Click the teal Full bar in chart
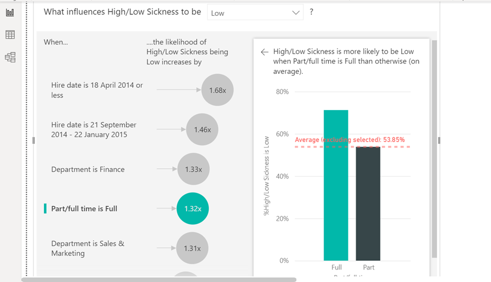The image size is (491, 282). tap(335, 185)
